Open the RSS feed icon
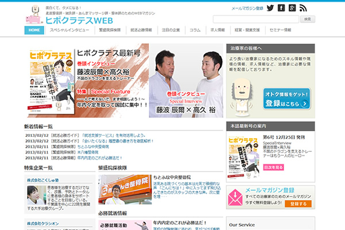This screenshot has height=230, width=345. [x=303, y=8]
